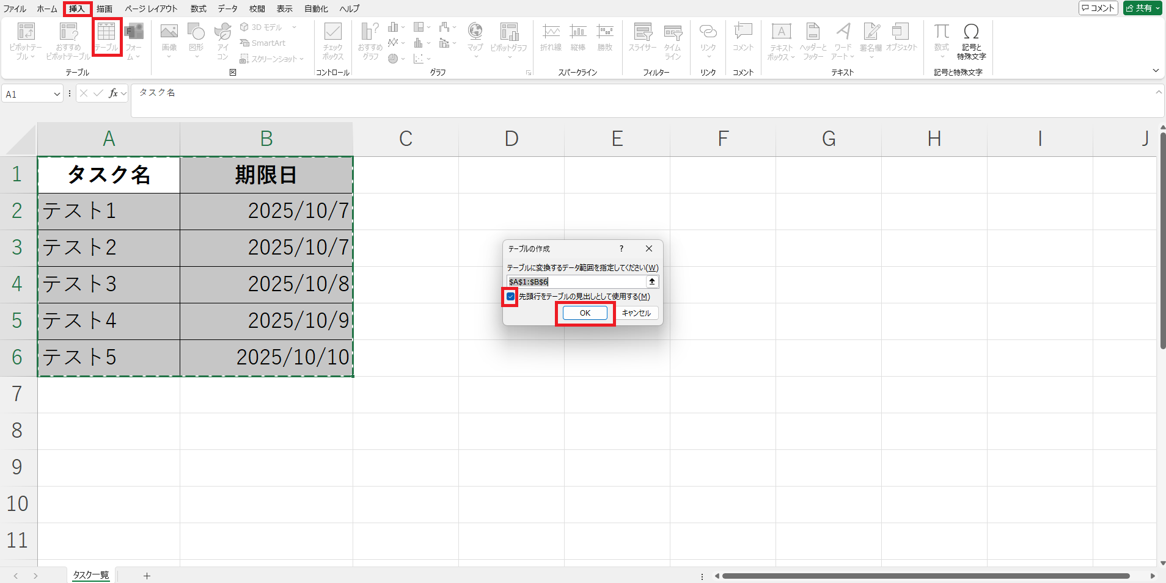This screenshot has width=1166, height=583.
Task: Click the テーブル (Table) icon in ribbon
Action: pos(106,37)
